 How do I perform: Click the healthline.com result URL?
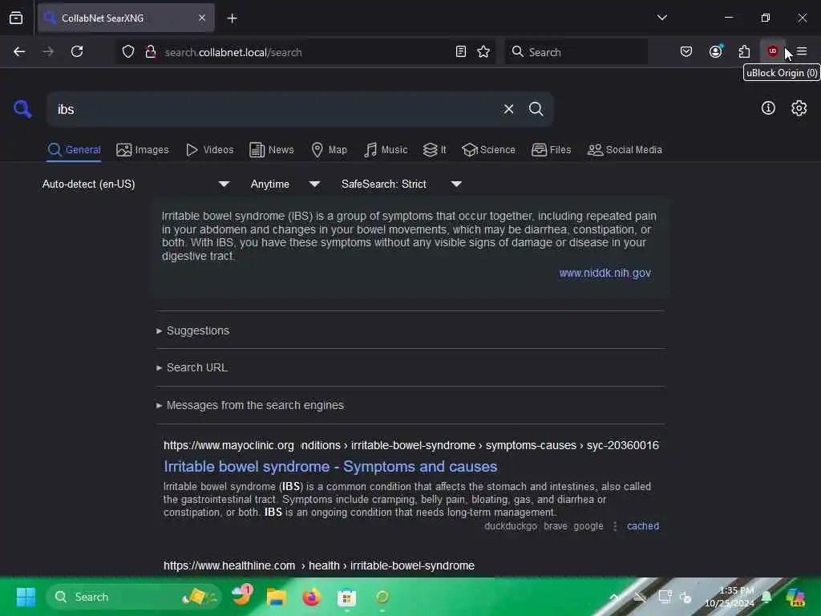tap(319, 565)
